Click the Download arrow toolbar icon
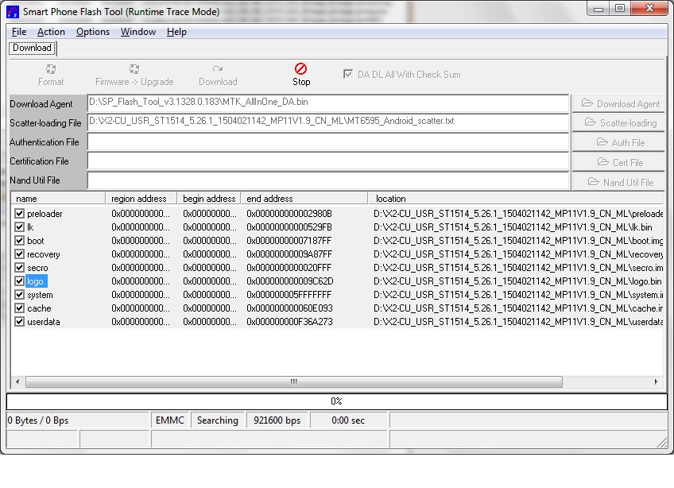674x488 pixels. point(217,69)
